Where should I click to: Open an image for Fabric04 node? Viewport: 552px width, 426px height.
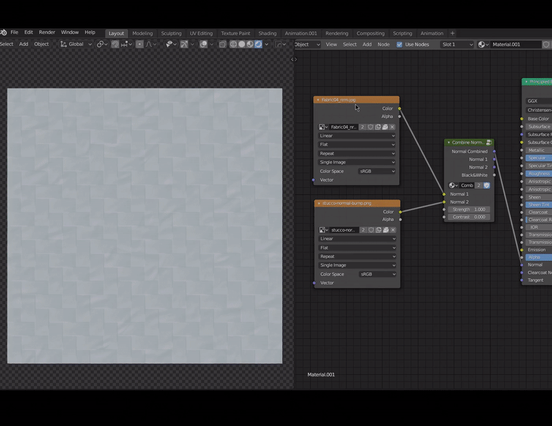tap(385, 127)
